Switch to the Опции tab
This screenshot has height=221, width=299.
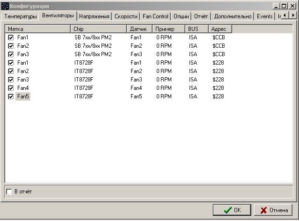(x=181, y=16)
